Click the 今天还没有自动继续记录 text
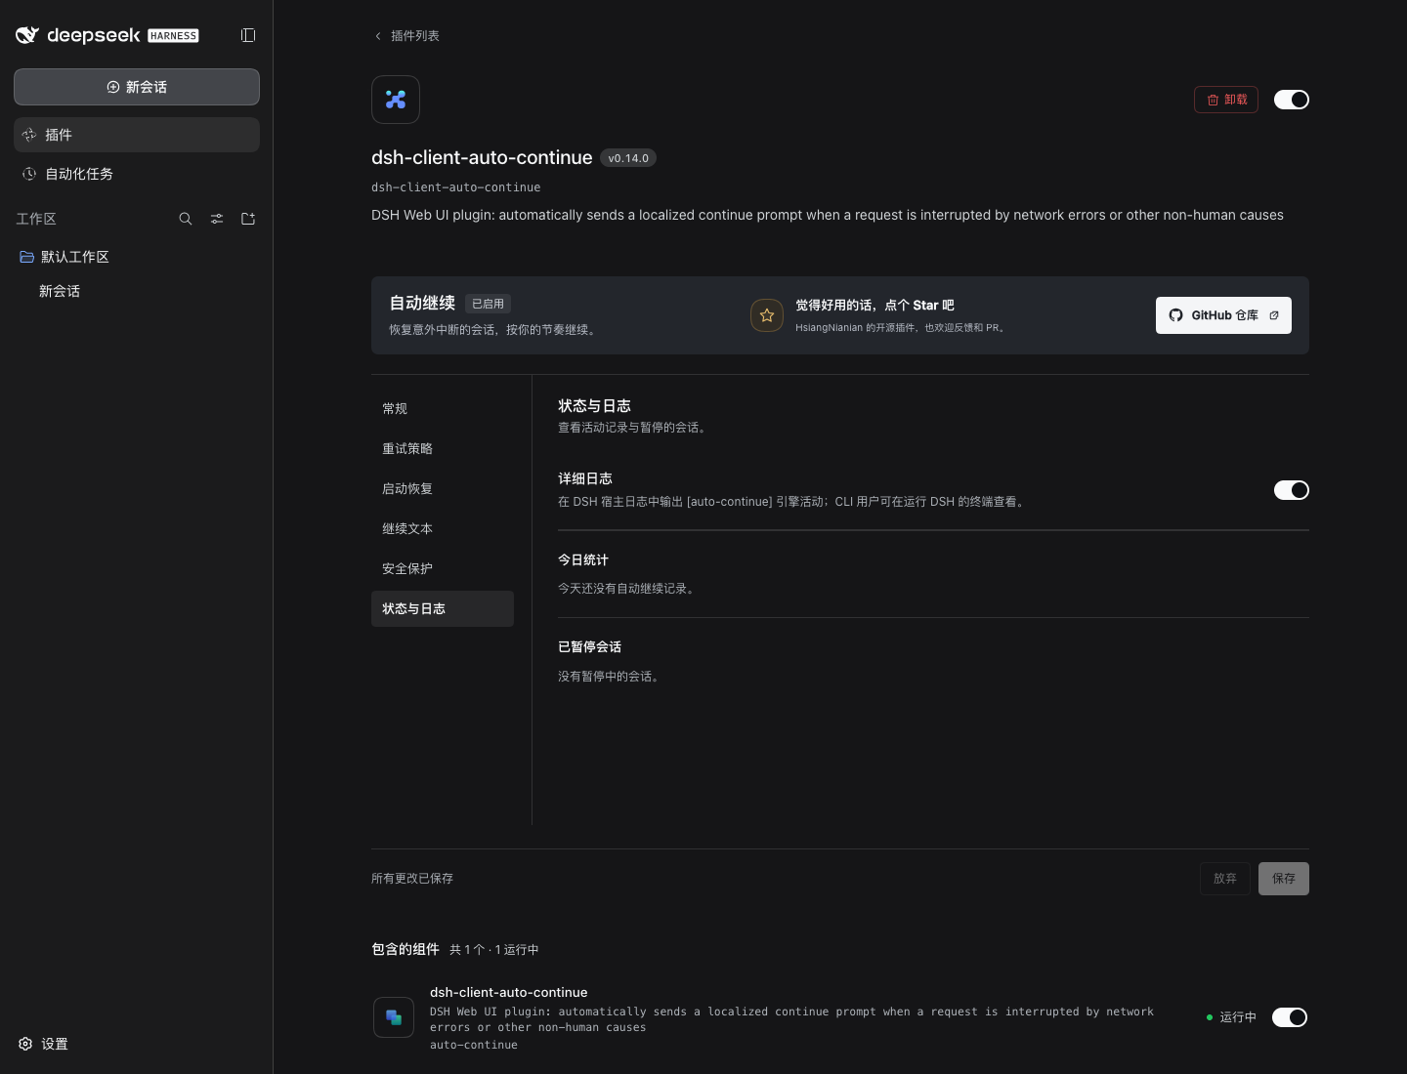 coord(628,589)
